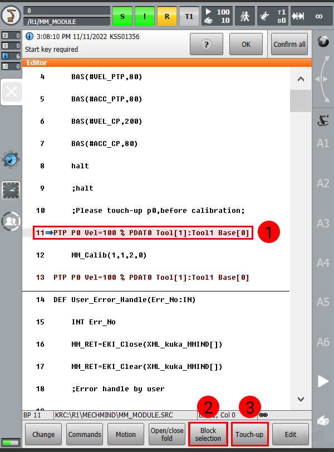Click the editor vertical scrollbar thumb
This screenshot has width=334, height=452.
click(x=301, y=101)
